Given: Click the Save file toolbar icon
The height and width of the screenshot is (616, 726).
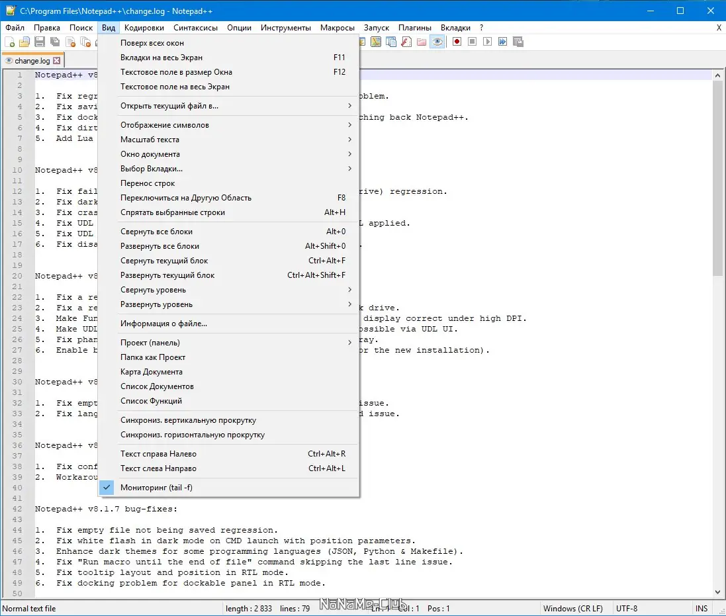Looking at the screenshot, I should coord(40,42).
